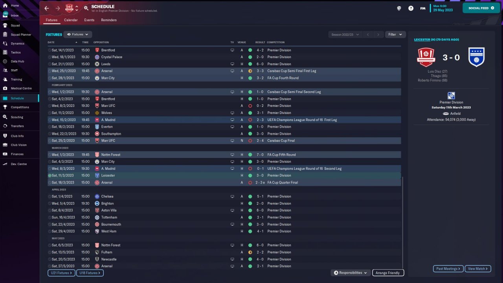Tick the circle for Sat, 18/3/2023 Arsenal
503x283 pixels.
coord(50,183)
